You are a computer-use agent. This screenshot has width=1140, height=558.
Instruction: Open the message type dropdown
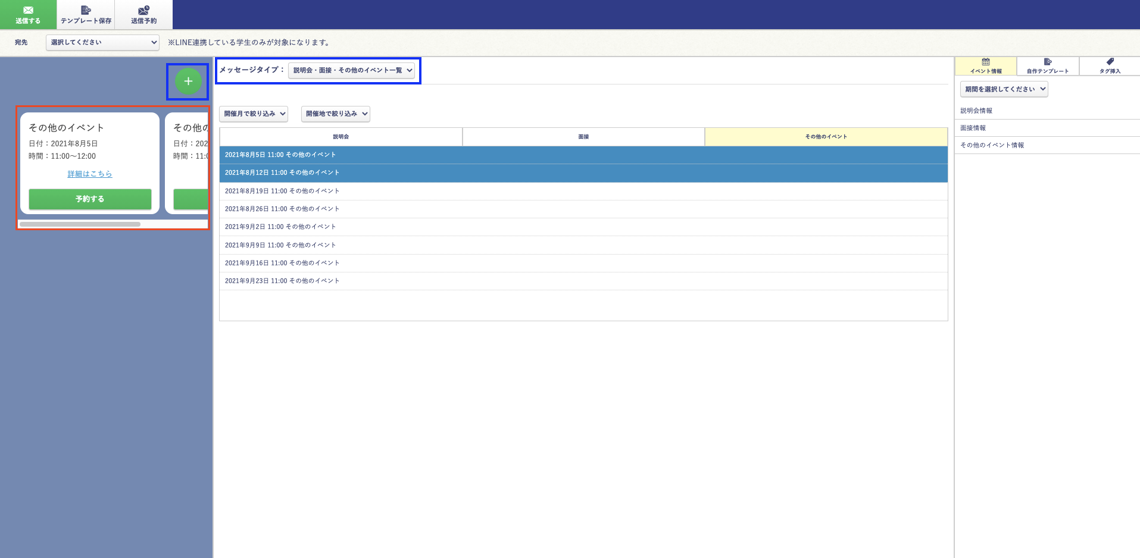pos(352,70)
